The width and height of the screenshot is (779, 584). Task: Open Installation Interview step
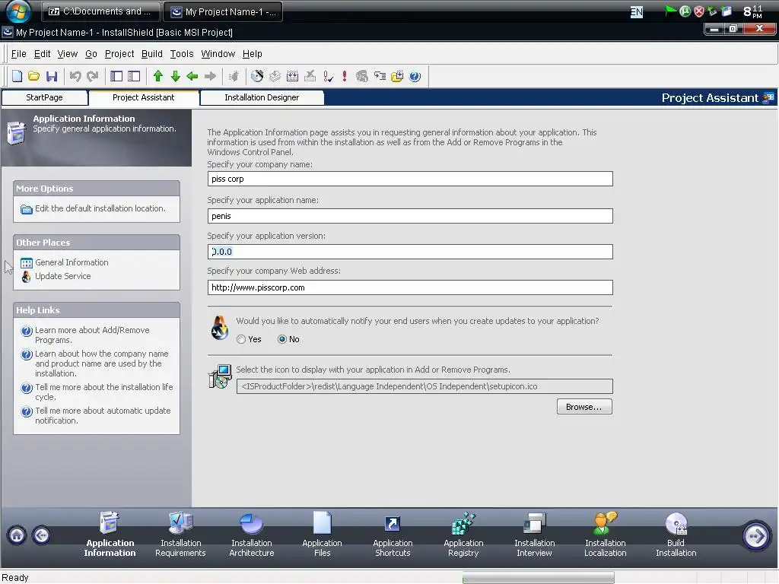(534, 535)
